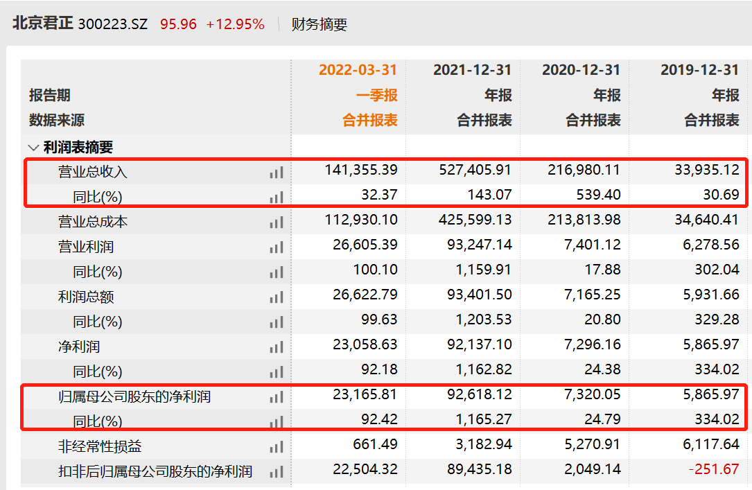752x490 pixels.
Task: Click the growth figure 1,203.53
Action: coord(484,320)
